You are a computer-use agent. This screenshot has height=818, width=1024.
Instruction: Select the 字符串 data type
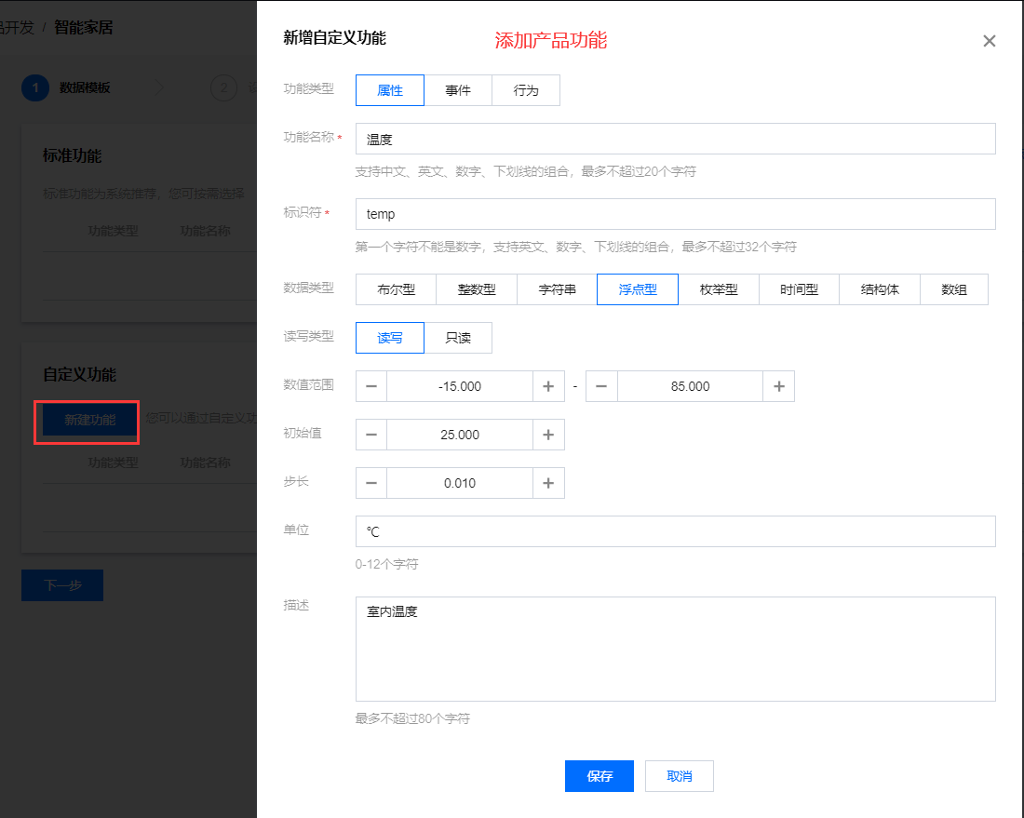pyautogui.click(x=557, y=289)
